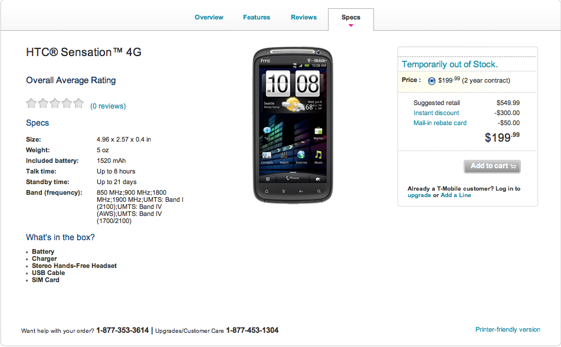Click the Instant discount link
Viewport: 561px width, 347px height.
(436, 113)
